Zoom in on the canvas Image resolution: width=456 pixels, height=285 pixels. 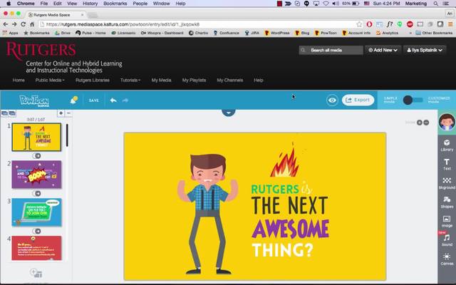[420, 123]
